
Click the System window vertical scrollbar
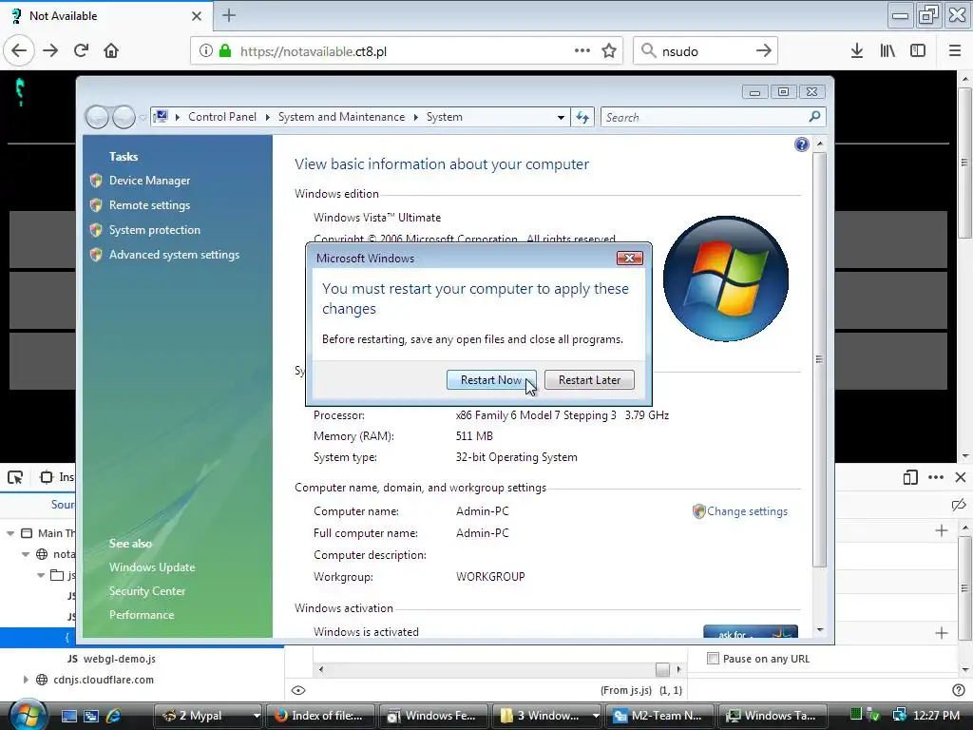[820, 358]
